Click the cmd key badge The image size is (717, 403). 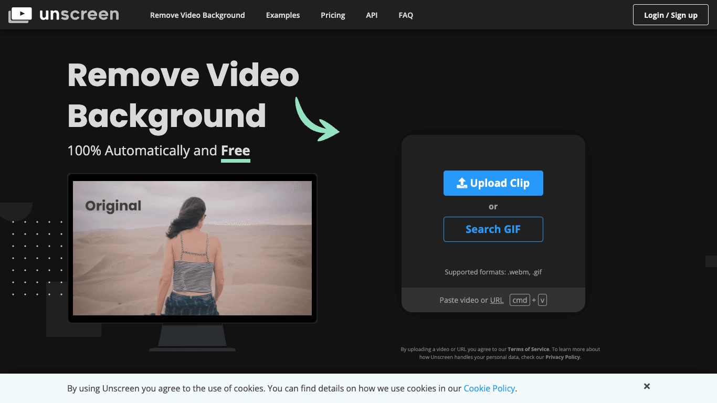[520, 300]
